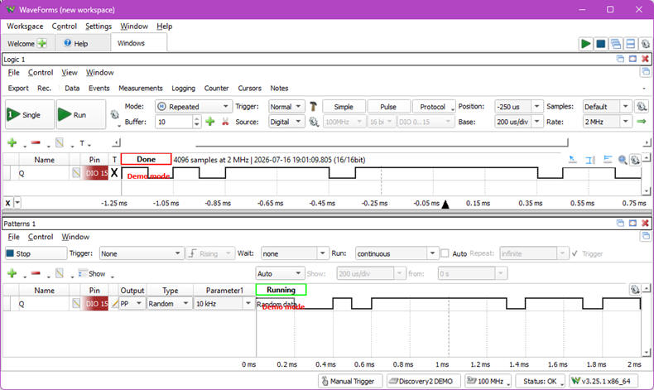
Task: Open the Help menu in the menu bar
Action: pyautogui.click(x=165, y=26)
